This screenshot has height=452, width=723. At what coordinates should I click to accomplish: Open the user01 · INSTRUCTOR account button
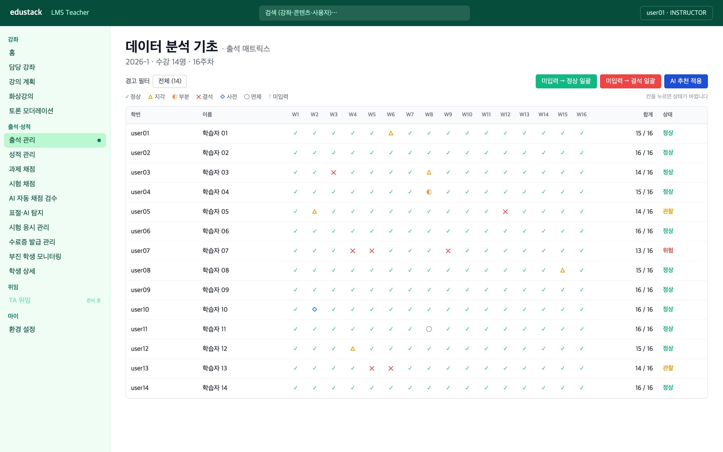(676, 13)
